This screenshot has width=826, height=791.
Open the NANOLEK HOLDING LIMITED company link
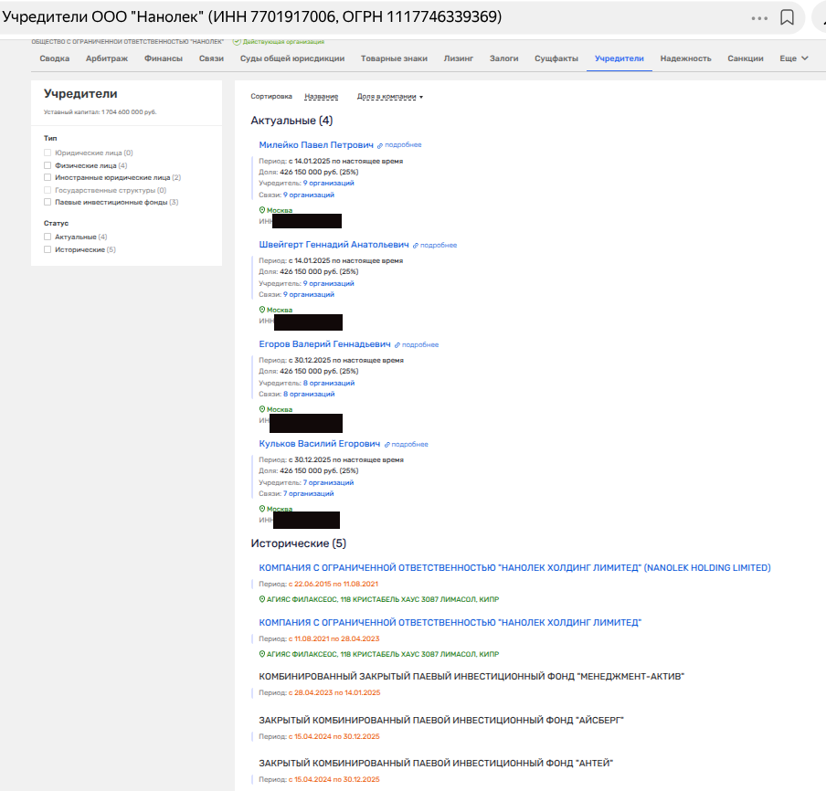(x=514, y=567)
